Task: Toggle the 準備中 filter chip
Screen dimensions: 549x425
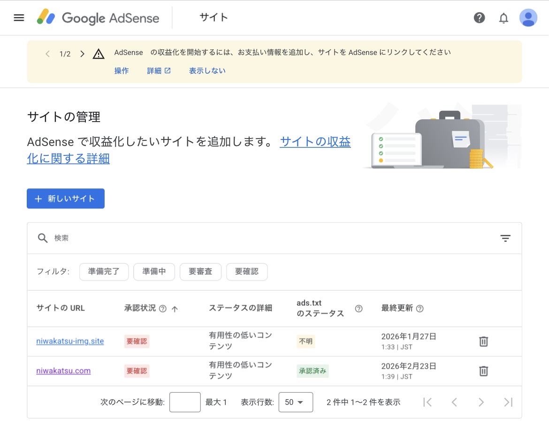Action: [x=154, y=271]
